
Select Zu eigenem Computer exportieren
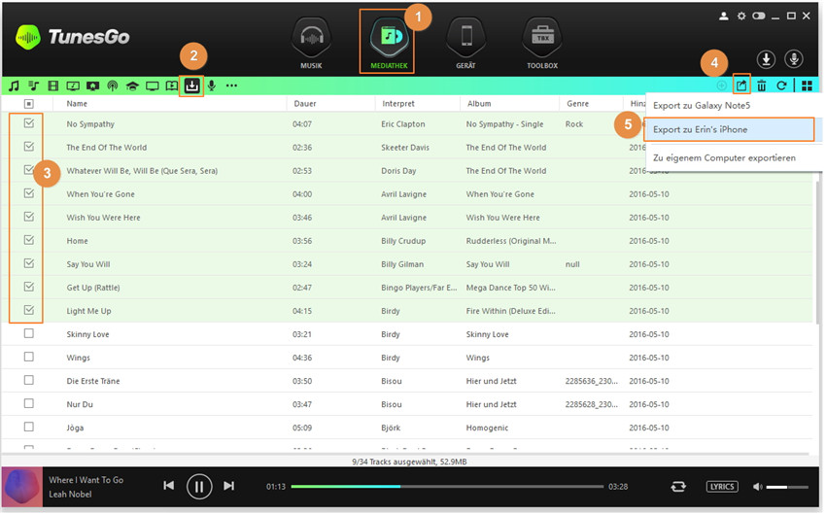[x=724, y=157]
